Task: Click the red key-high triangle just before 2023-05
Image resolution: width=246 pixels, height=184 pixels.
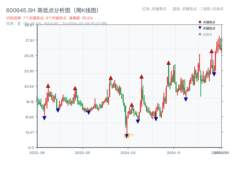Action: point(75,88)
